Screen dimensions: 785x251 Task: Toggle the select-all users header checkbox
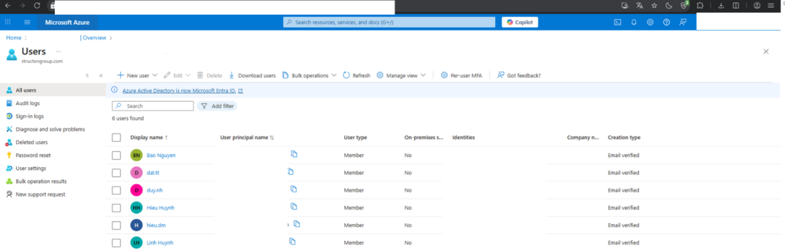(116, 137)
